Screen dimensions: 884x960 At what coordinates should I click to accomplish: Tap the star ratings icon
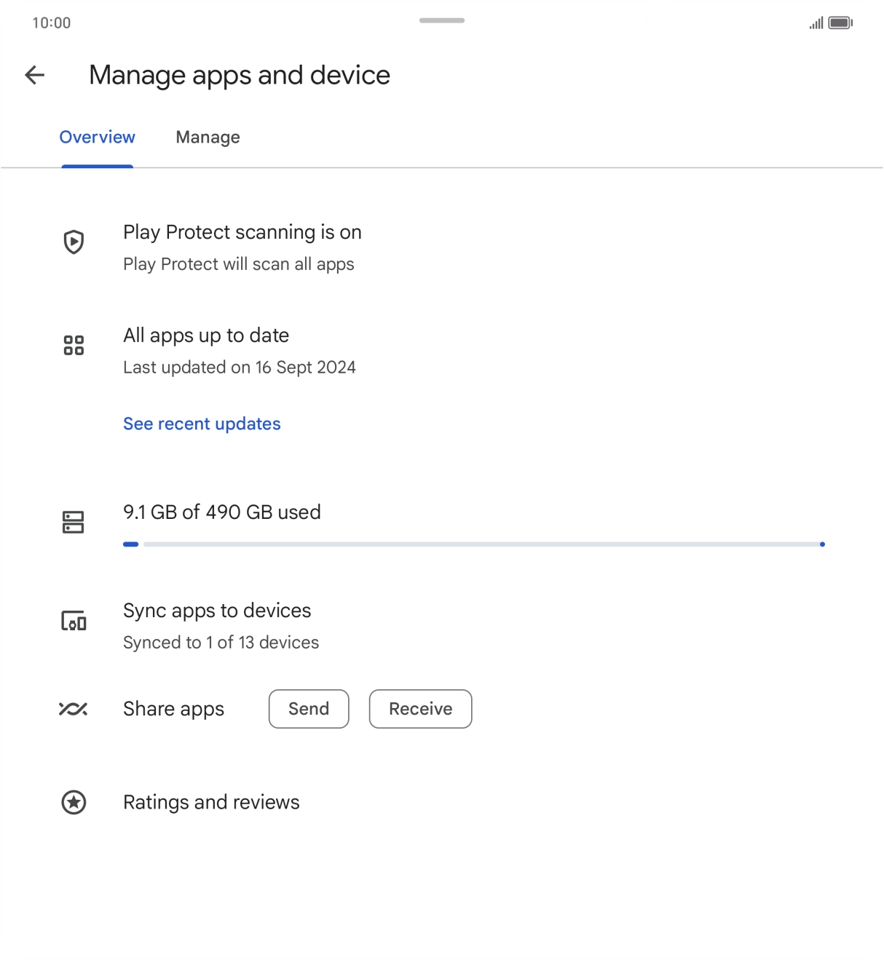pos(74,802)
